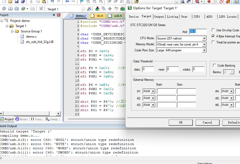
Task: Click External Memory #1 Start field
Action: coord(166,91)
